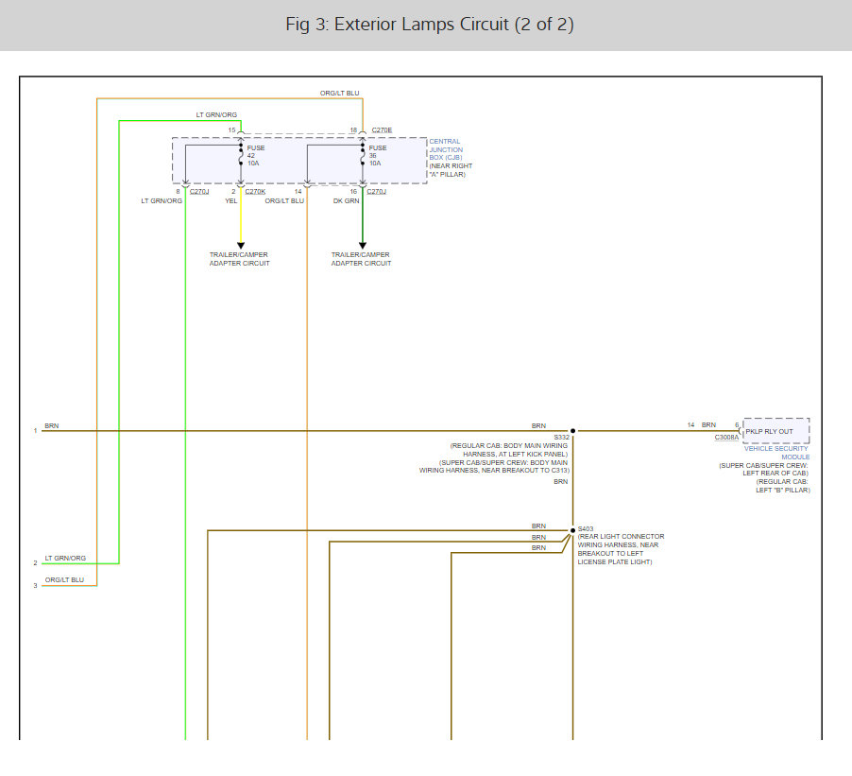The image size is (852, 776).
Task: Click pin number 18 at C270E
Action: click(x=353, y=130)
